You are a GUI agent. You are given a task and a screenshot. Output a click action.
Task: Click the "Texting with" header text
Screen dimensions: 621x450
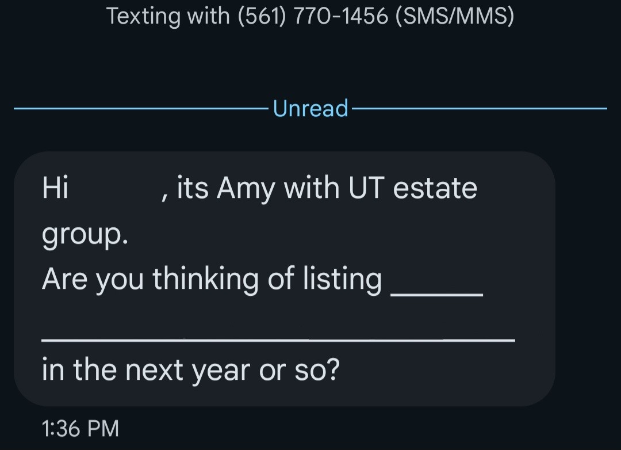click(168, 17)
